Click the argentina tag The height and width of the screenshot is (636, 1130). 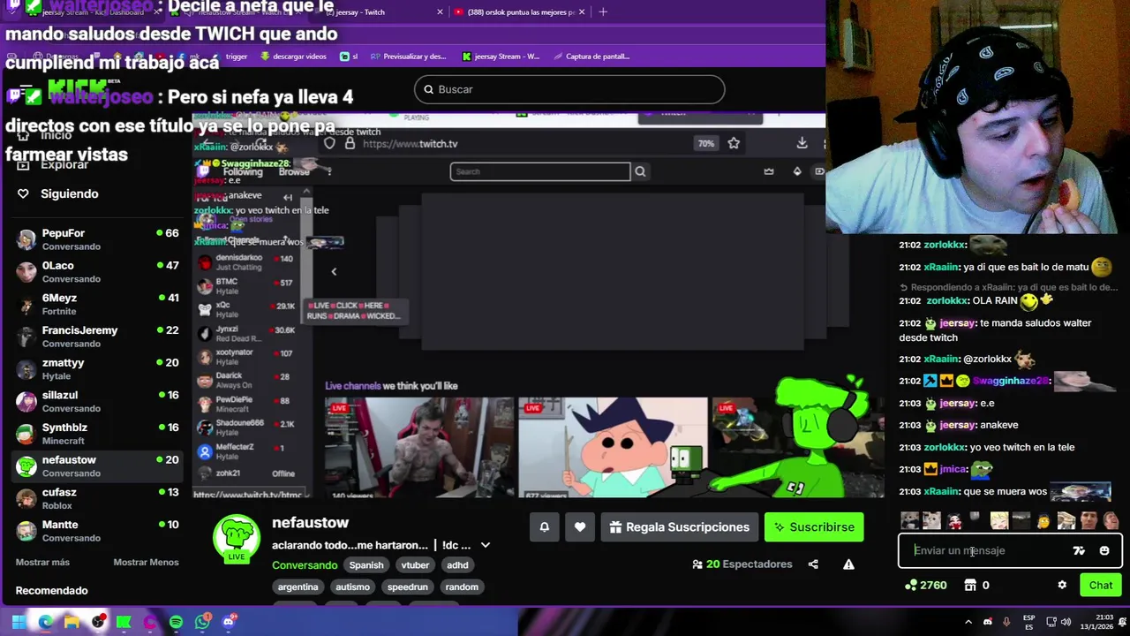pyautogui.click(x=298, y=587)
